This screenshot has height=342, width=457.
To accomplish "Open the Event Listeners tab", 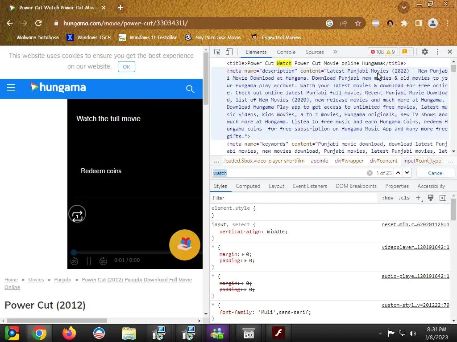I will 310,186.
